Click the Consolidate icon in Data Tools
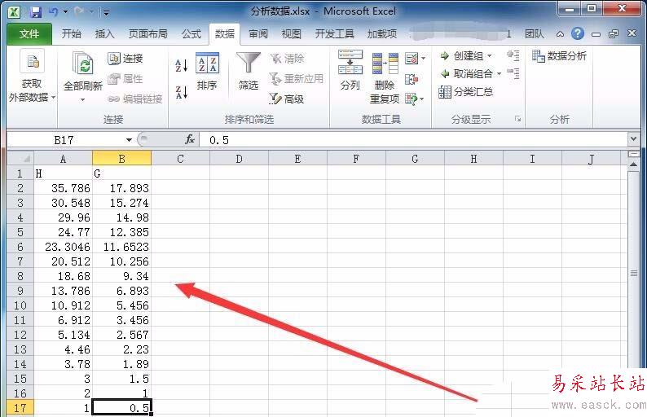Viewport: 647px width, 417px height. click(x=412, y=79)
